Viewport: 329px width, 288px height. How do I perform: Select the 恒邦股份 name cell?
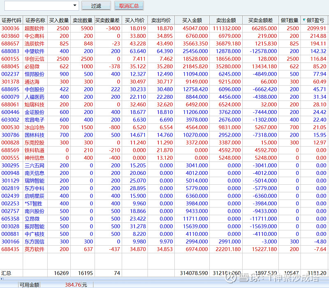(35, 74)
